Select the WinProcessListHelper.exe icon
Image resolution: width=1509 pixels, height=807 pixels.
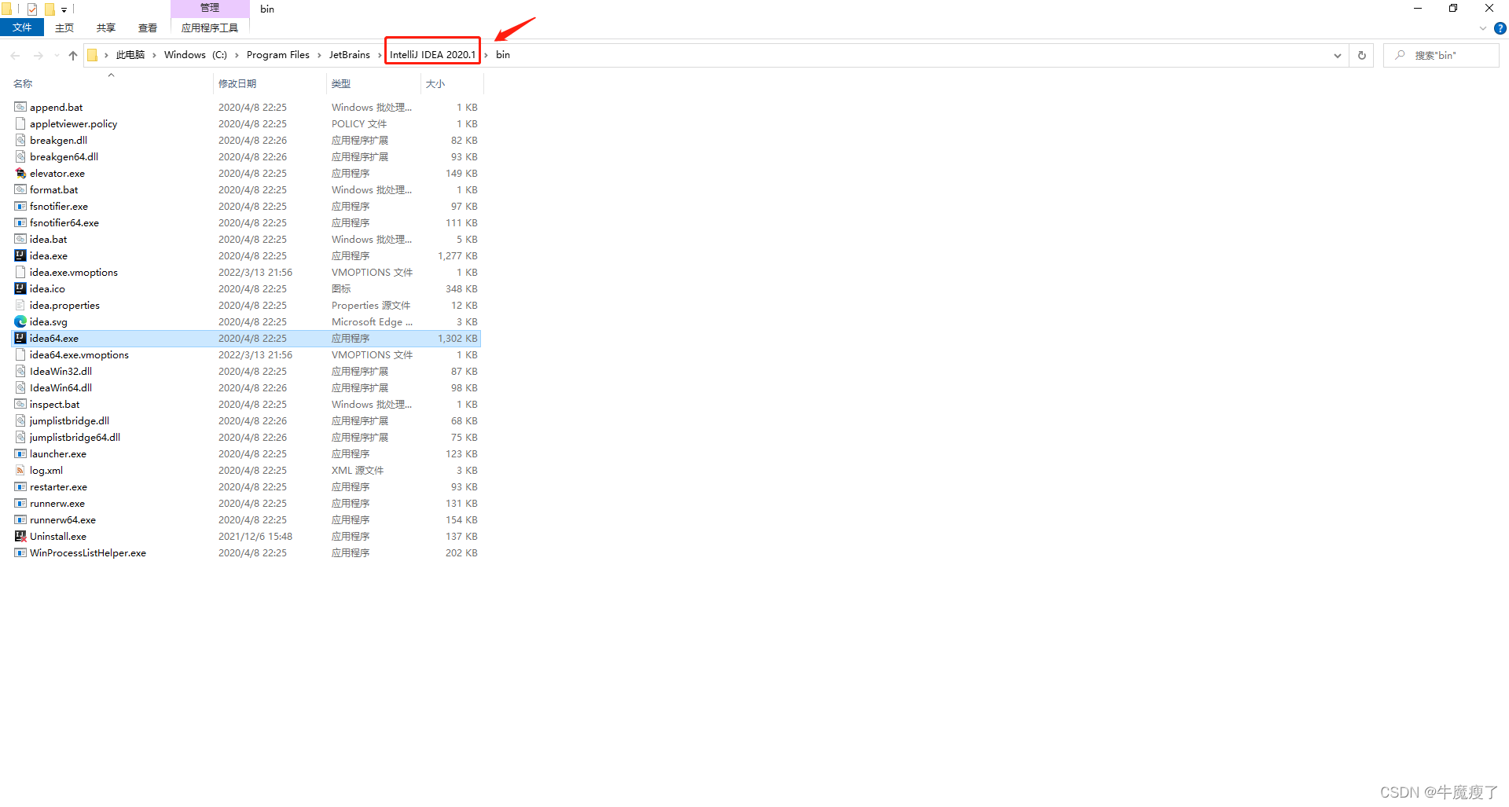pos(20,552)
